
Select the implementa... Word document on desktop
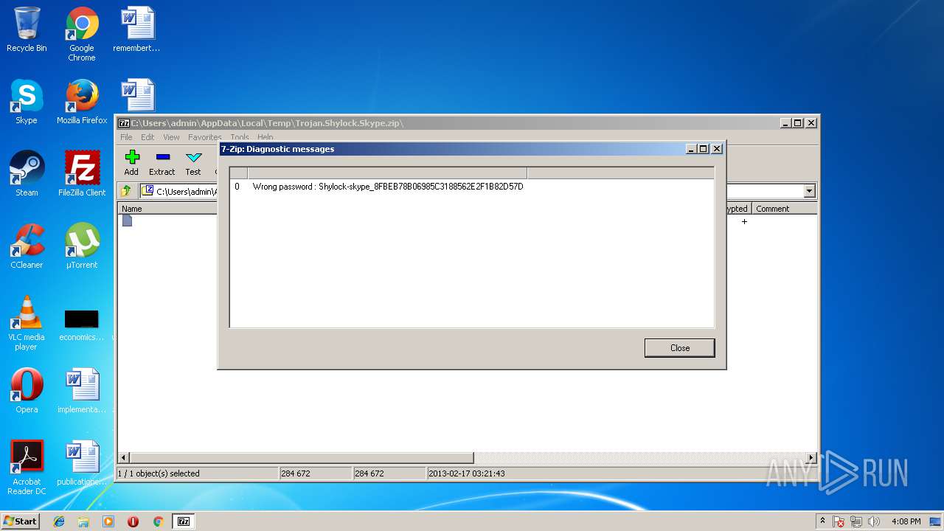pos(82,391)
